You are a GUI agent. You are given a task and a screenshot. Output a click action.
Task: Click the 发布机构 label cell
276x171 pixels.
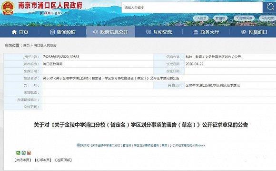(23, 64)
